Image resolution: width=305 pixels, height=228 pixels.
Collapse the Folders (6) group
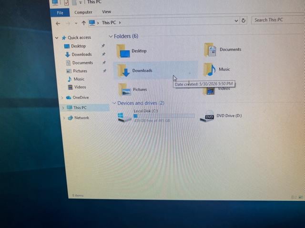click(x=111, y=36)
